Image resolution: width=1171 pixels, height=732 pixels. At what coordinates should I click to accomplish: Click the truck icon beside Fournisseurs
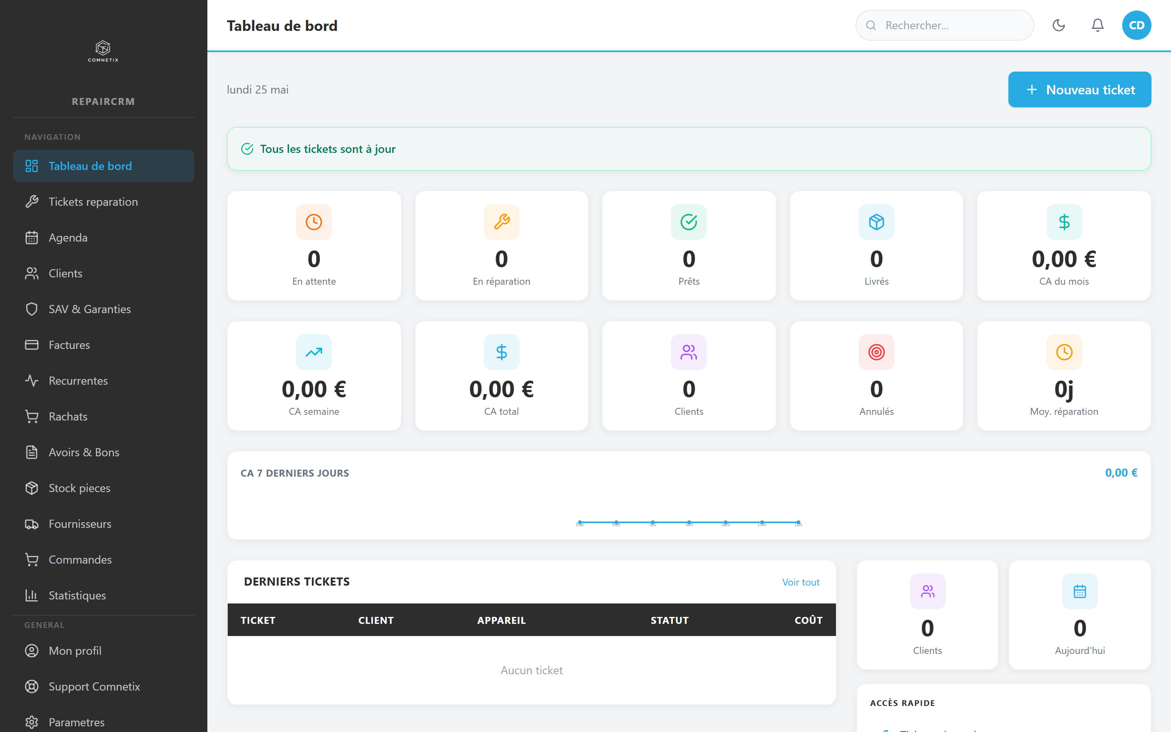pos(32,524)
